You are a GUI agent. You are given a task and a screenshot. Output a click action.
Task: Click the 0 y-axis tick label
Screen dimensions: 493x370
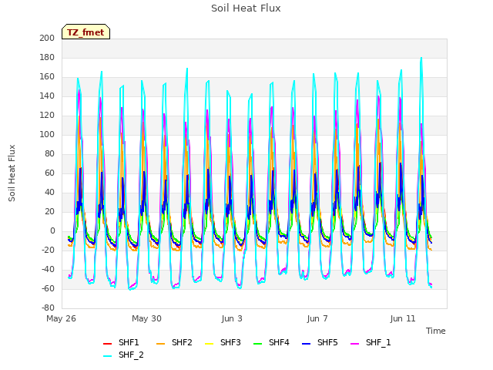pyautogui.click(x=52, y=231)
